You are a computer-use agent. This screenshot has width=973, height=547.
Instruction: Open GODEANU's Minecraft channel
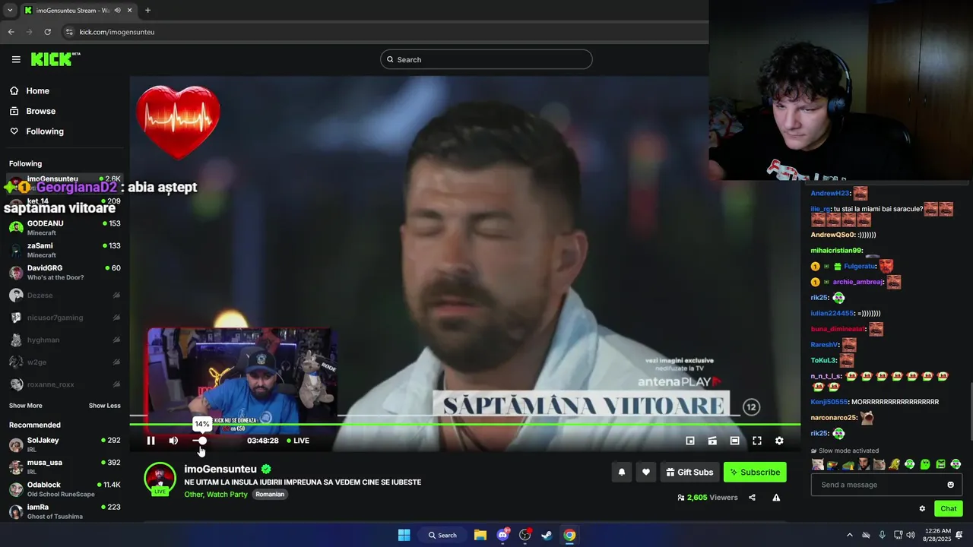coord(65,227)
